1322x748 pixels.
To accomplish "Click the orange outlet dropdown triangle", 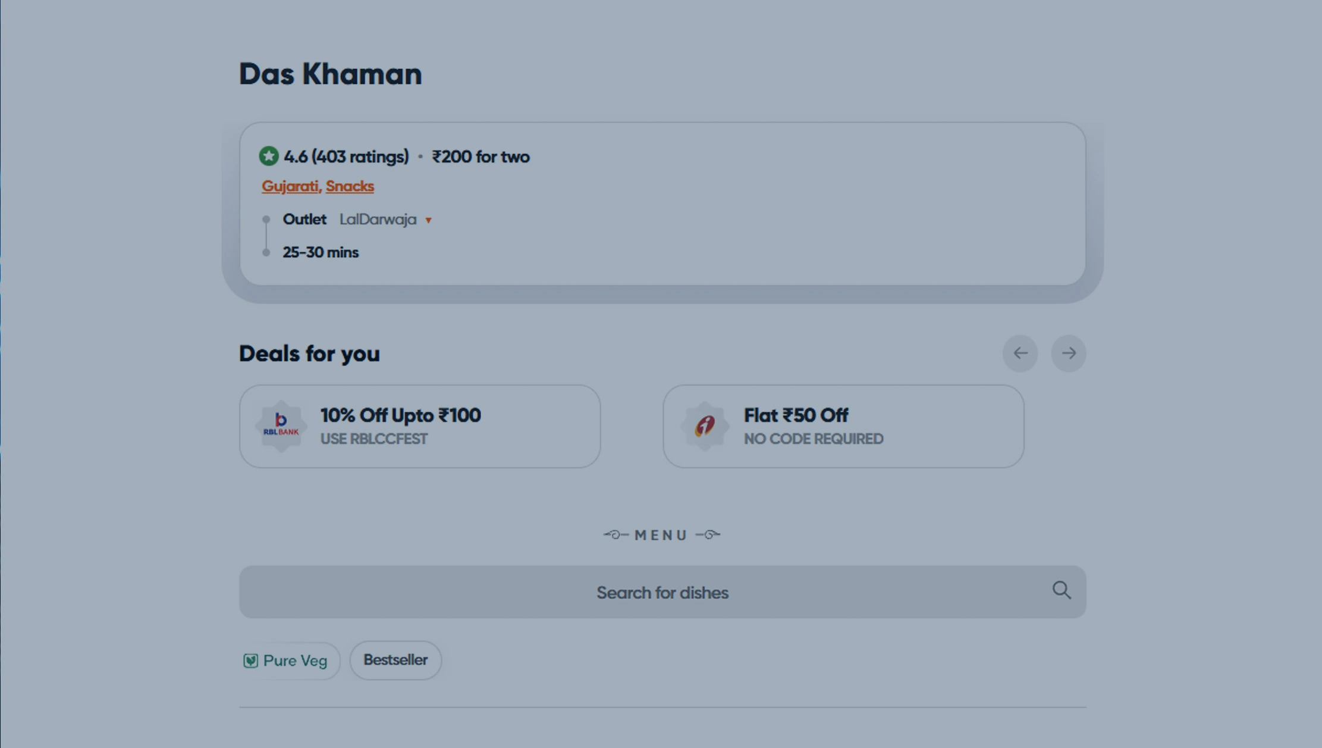I will click(428, 221).
